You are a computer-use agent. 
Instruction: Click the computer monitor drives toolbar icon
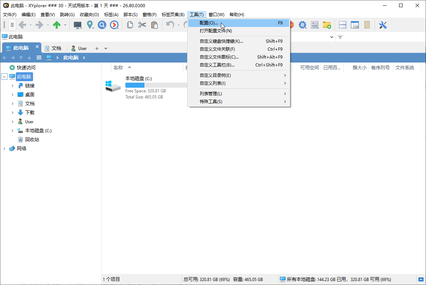coord(78,25)
